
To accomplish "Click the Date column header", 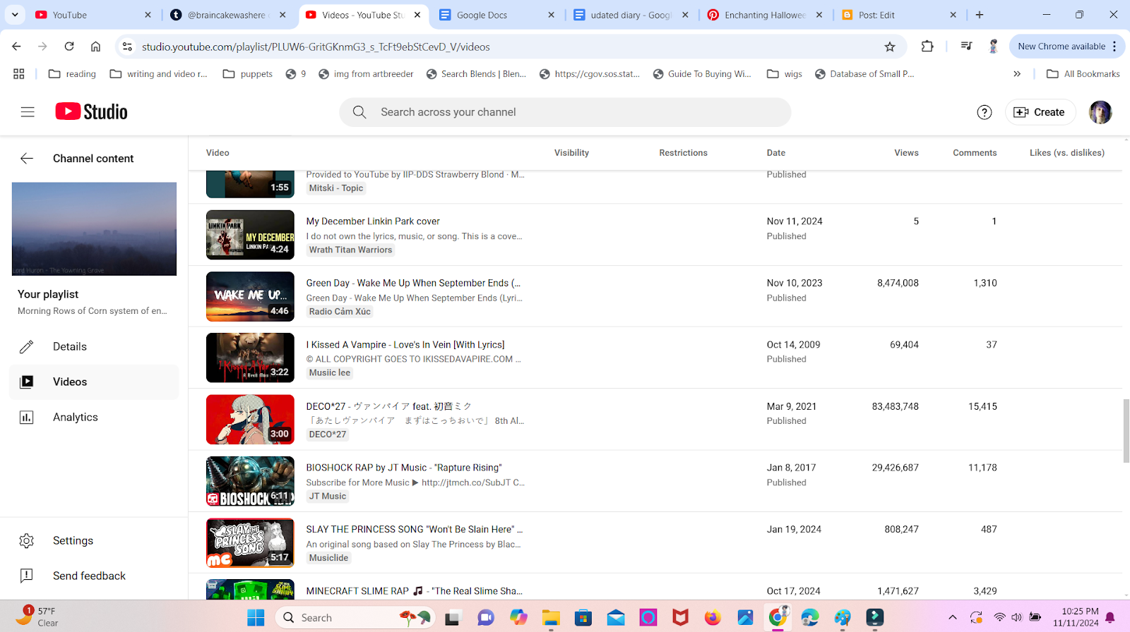I will click(776, 153).
